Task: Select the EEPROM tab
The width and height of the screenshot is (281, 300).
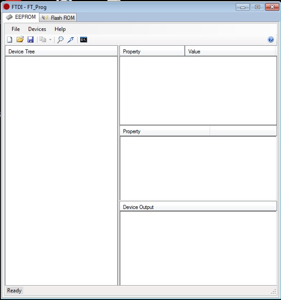Action: pyautogui.click(x=21, y=17)
